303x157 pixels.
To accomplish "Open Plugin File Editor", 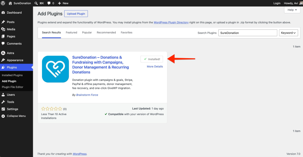I will [12, 87].
